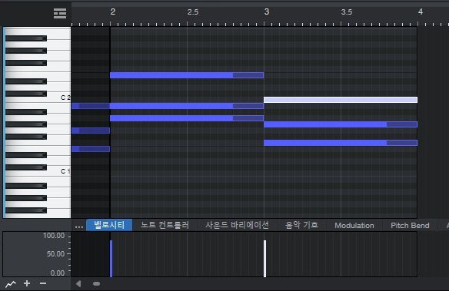Select the middle note starting at bar 2
The height and width of the screenshot is (291, 449).
[187, 106]
